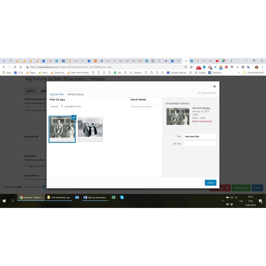Open Gmail checker extension icon

click(x=198, y=67)
